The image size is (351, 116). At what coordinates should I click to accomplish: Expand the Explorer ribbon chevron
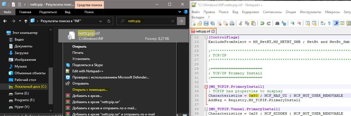[180, 12]
